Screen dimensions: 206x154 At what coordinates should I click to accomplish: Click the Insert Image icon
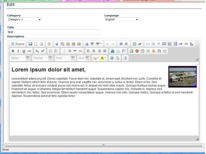coord(131,51)
